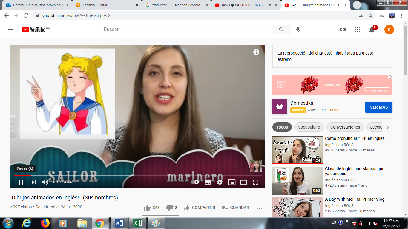Select the Conversaciones filter chip
Image resolution: width=408 pixels, height=229 pixels.
click(x=345, y=127)
